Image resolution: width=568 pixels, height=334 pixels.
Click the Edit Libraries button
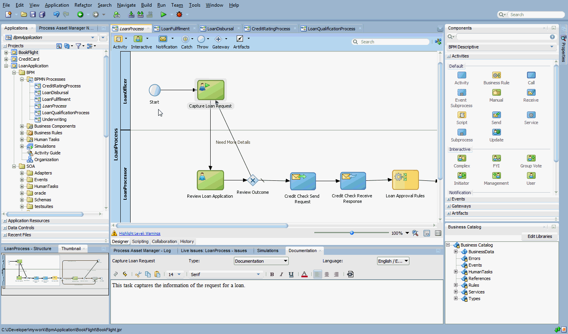pos(540,236)
